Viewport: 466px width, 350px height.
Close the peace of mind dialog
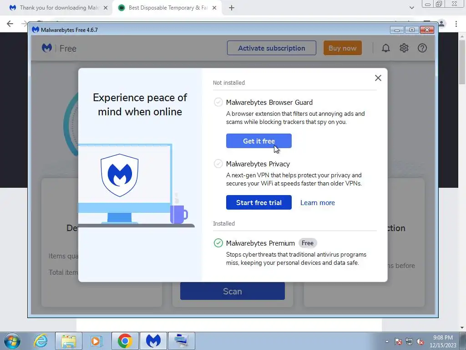pos(378,78)
